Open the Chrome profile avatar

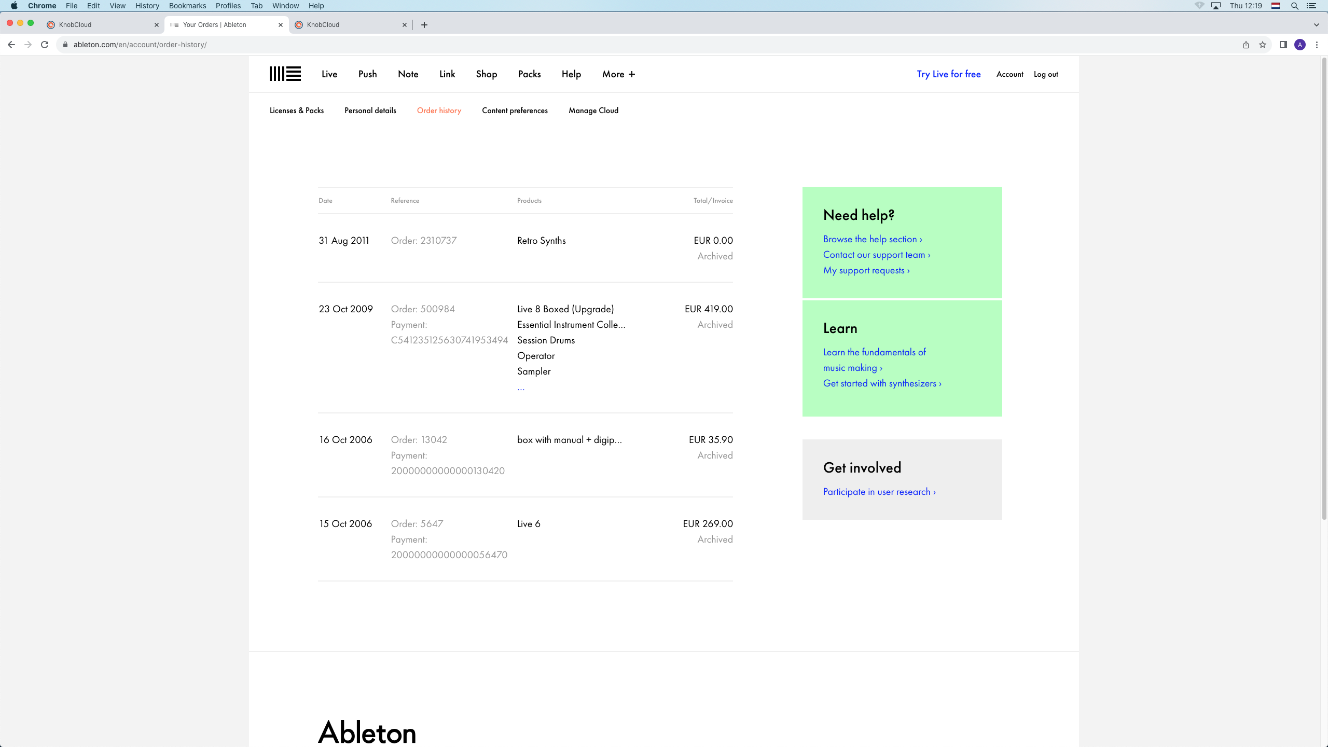pyautogui.click(x=1300, y=45)
